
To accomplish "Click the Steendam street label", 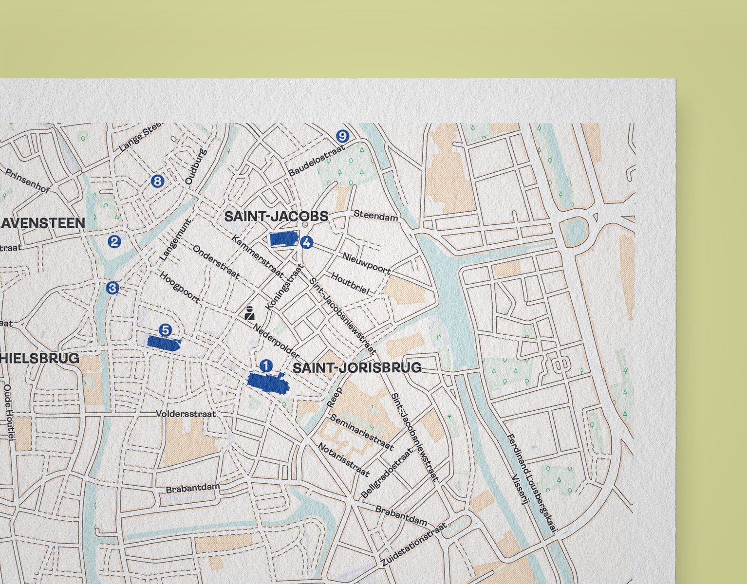I will point(375,215).
